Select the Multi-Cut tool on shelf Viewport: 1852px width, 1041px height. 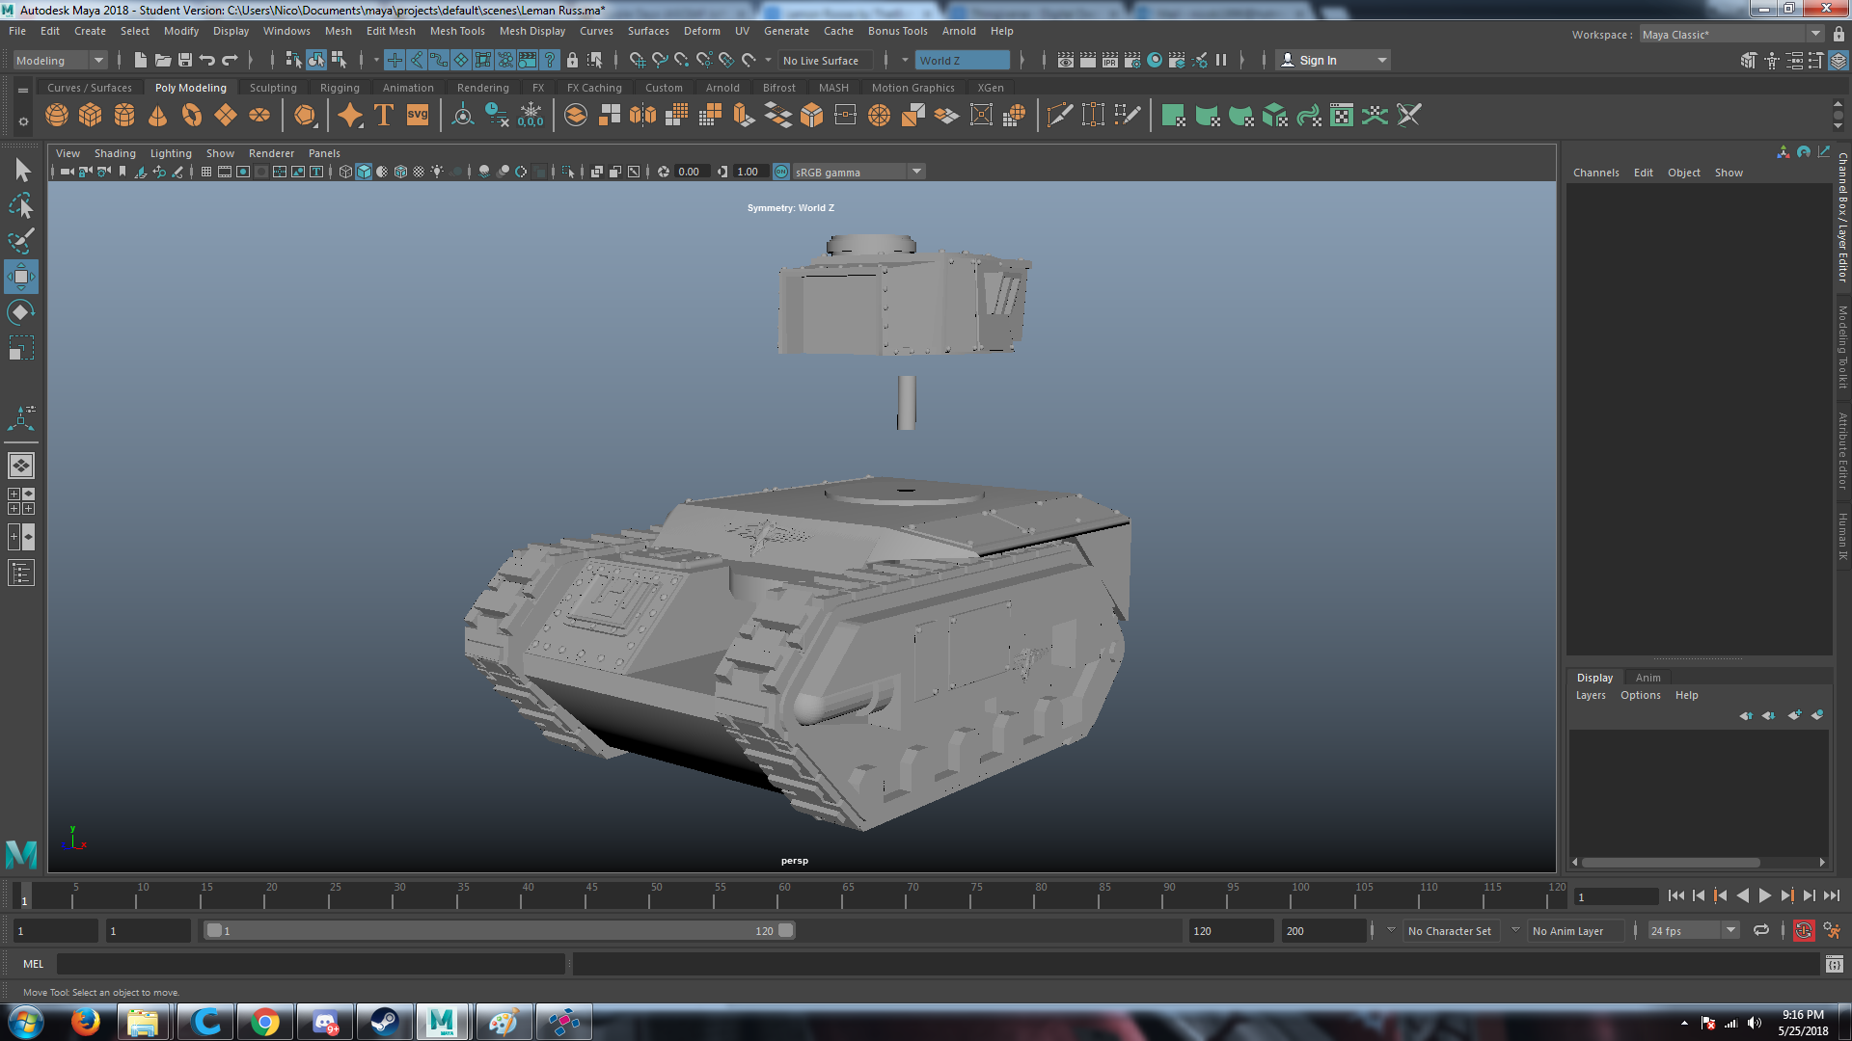coord(1059,116)
